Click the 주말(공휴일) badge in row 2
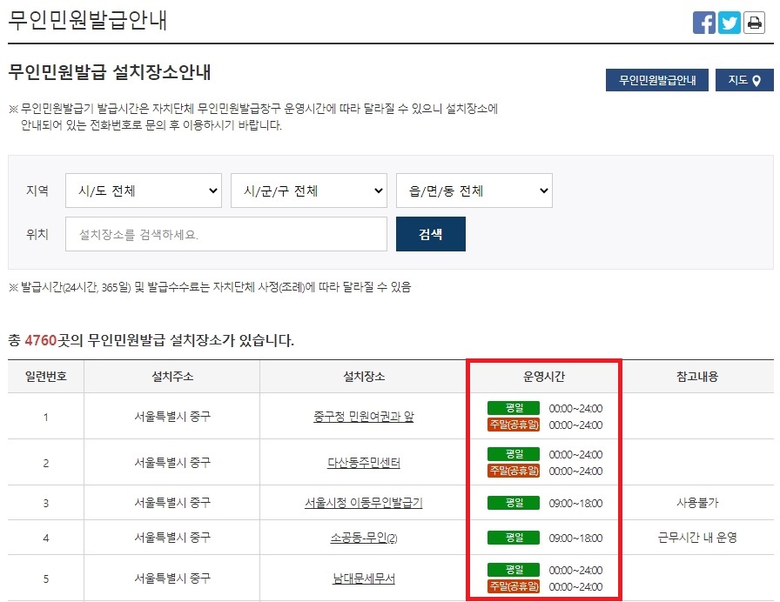Viewport: 780px width, 602px height. tap(514, 471)
